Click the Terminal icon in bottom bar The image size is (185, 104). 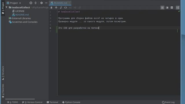48,102
